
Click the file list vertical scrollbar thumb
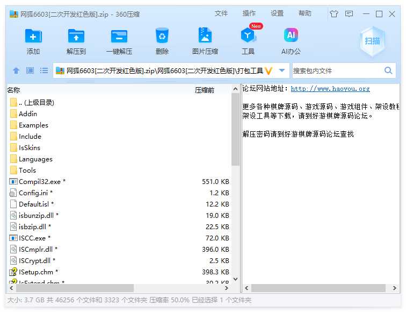pos(235,129)
